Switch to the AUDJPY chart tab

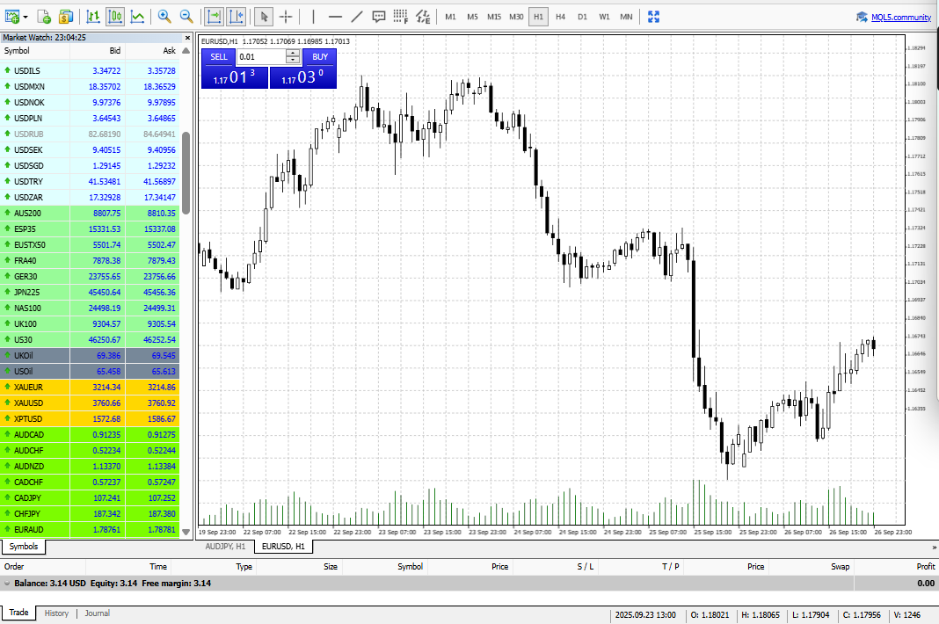(x=227, y=546)
